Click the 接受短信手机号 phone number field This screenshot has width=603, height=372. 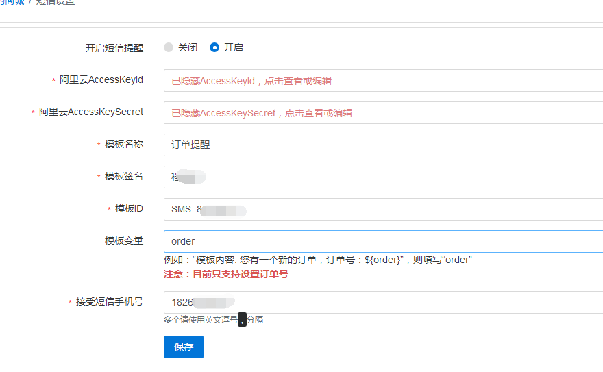point(382,302)
